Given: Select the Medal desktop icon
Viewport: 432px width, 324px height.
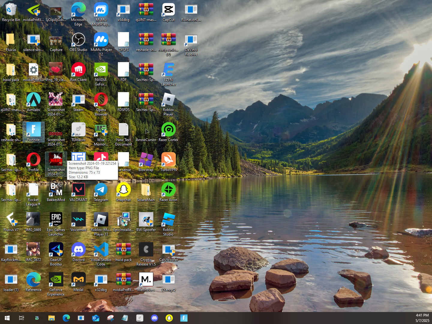Looking at the screenshot, I should tap(79, 282).
